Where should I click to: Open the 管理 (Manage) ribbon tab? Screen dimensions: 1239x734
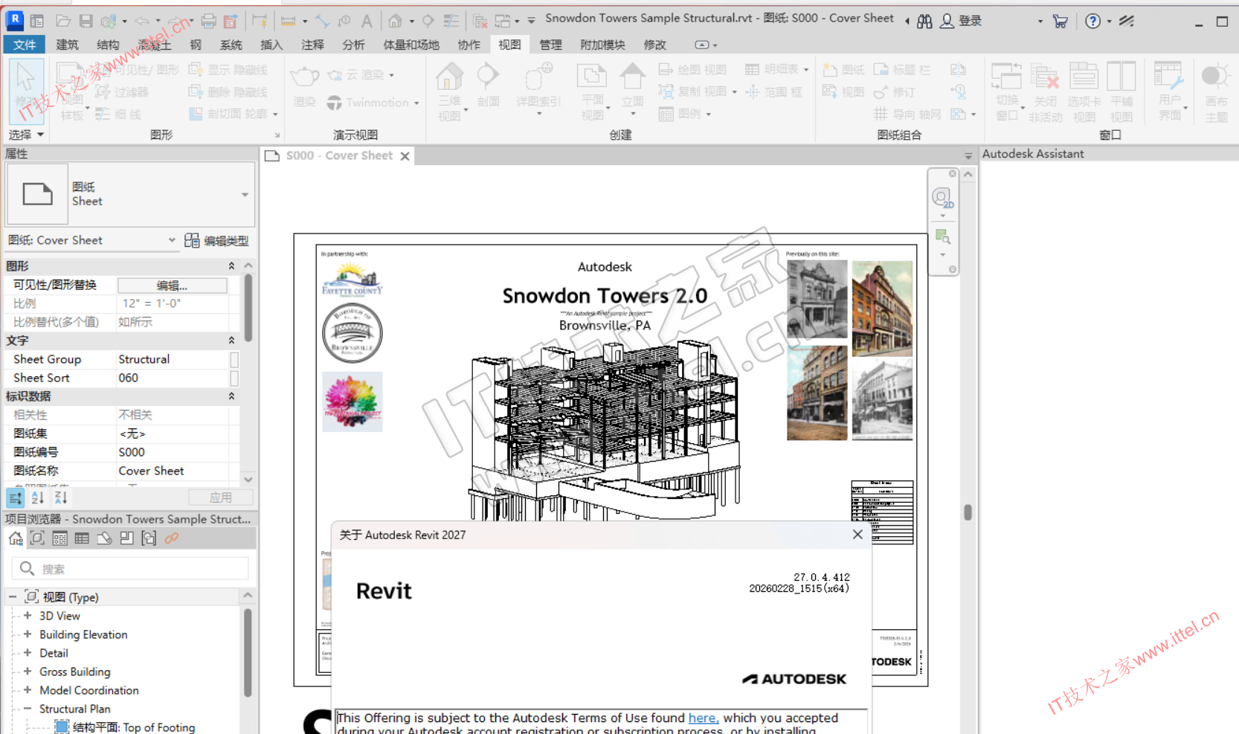[x=550, y=45]
